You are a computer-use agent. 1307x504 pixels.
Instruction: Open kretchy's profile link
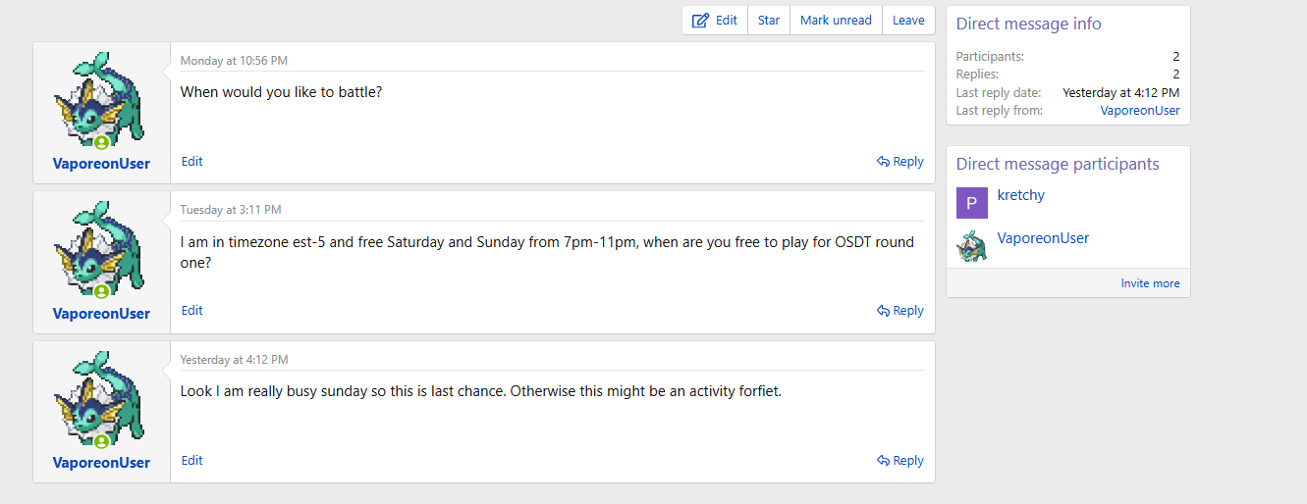(x=1020, y=195)
